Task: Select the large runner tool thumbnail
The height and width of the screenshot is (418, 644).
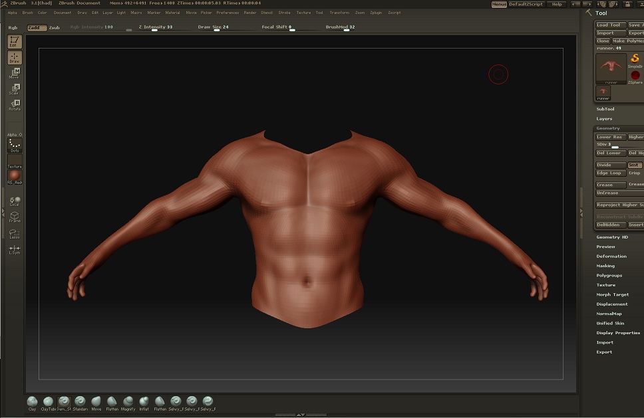Action: pos(611,68)
